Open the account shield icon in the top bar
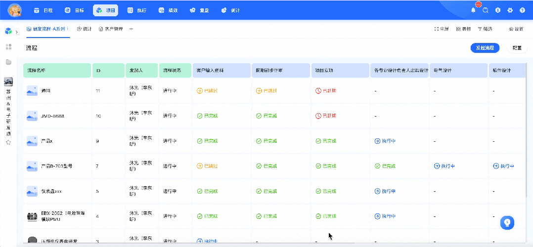 coord(497,10)
